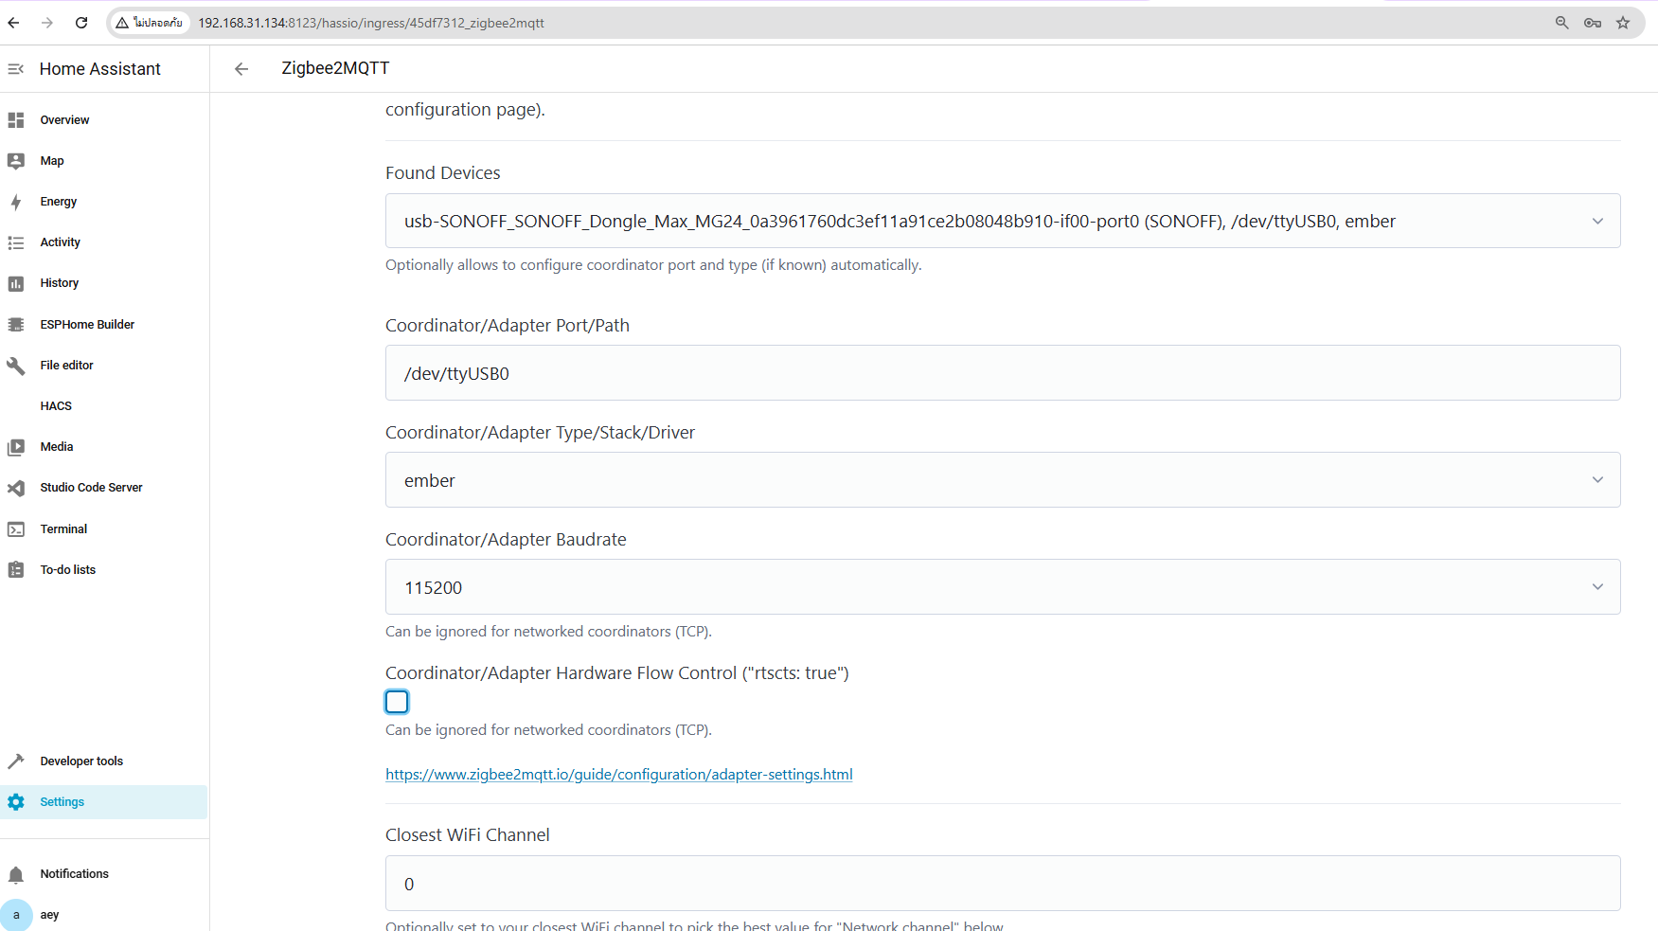Click the Studio Code Server icon
Viewport: 1658px width, 931px height.
click(x=16, y=488)
